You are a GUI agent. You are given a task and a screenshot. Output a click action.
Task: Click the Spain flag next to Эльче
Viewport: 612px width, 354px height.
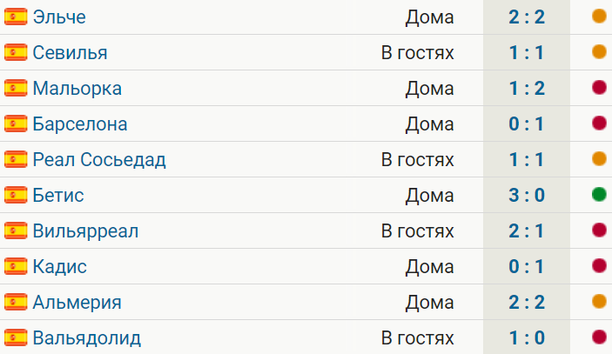pyautogui.click(x=16, y=17)
